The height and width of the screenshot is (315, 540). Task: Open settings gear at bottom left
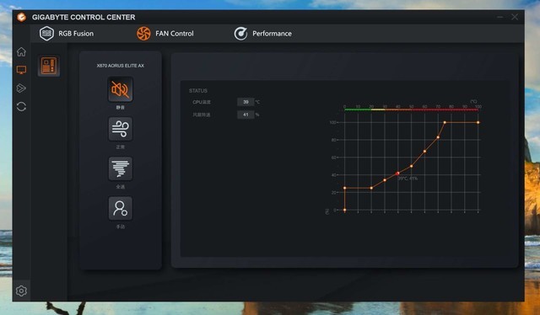click(21, 291)
